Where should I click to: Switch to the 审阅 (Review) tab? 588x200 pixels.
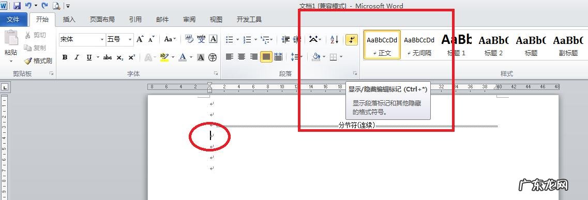189,20
